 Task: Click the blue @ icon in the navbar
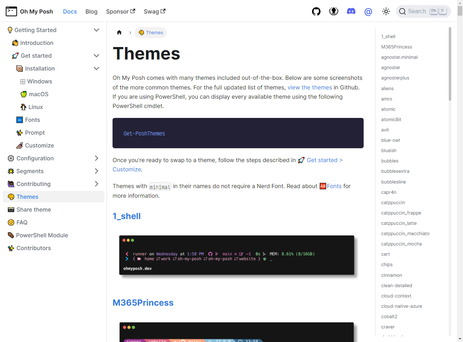[x=368, y=12]
